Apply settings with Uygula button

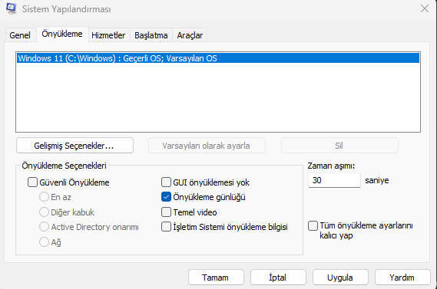coord(340,278)
